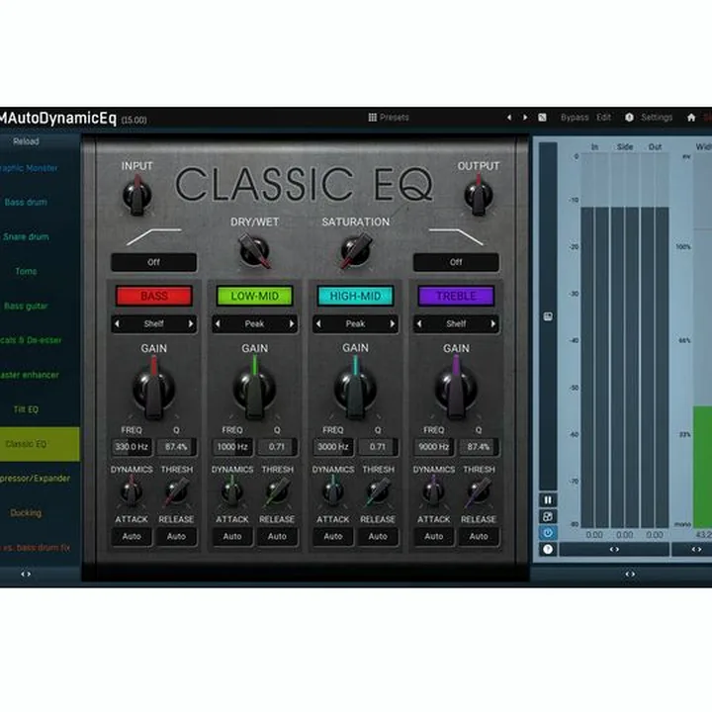Toggle the LOW-MID band button
The width and height of the screenshot is (712, 712).
pos(255,296)
